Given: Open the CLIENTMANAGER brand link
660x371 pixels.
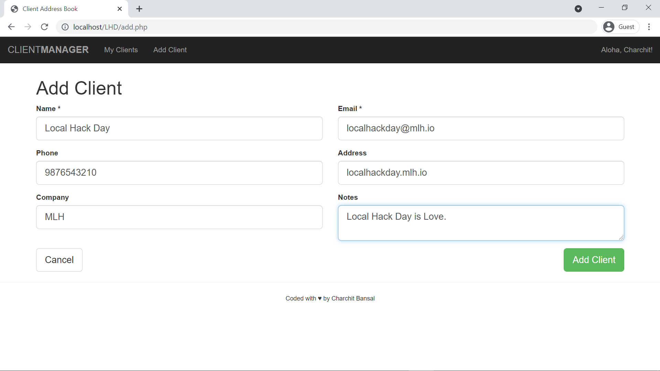Looking at the screenshot, I should pos(48,50).
